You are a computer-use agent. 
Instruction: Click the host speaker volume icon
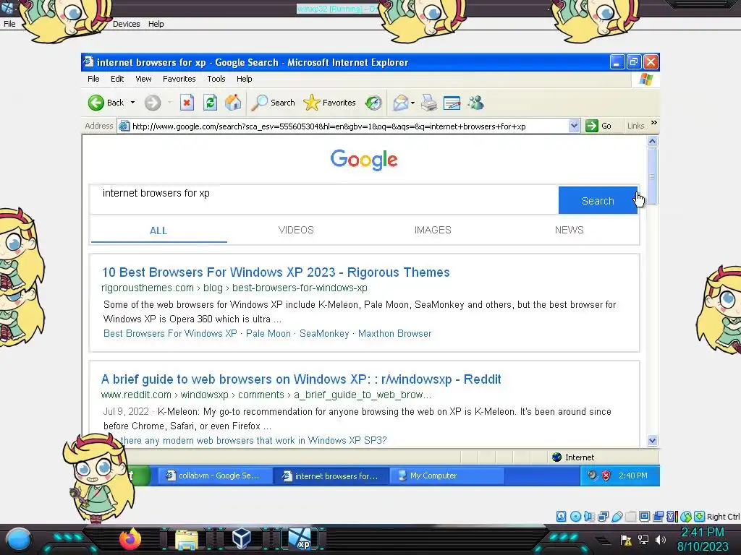click(x=661, y=539)
